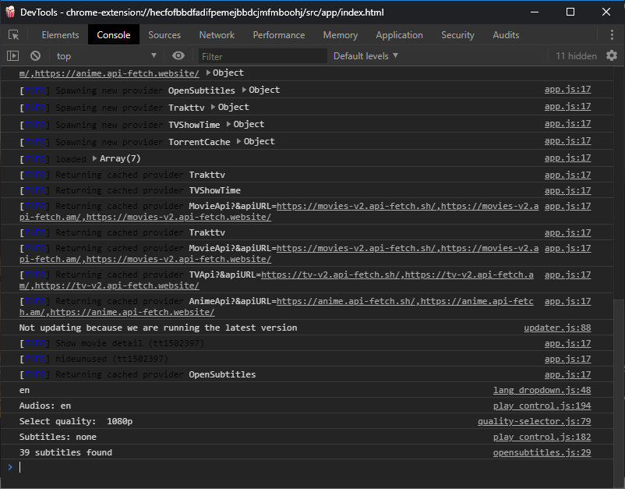Expand Object next to Trakttv provider
Viewport: 625px width, 489px height.
point(230,108)
